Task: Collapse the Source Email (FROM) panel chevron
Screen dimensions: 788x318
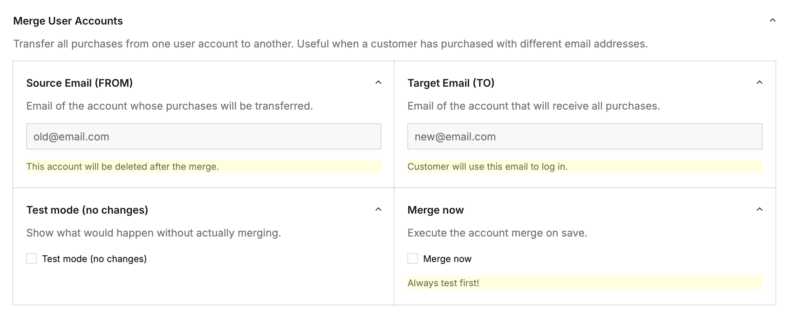Action: click(378, 83)
